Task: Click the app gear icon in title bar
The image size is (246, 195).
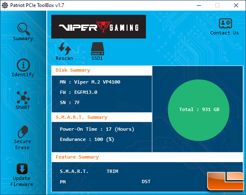Action: tap(5, 5)
